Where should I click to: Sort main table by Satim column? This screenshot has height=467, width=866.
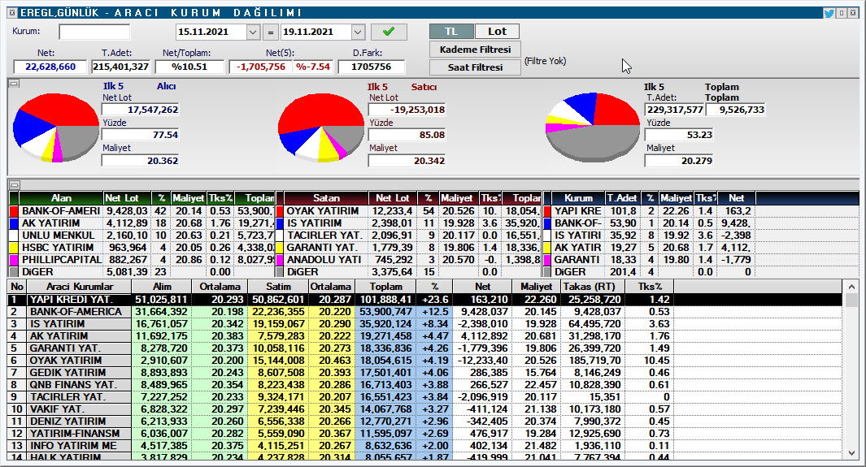pyautogui.click(x=278, y=287)
